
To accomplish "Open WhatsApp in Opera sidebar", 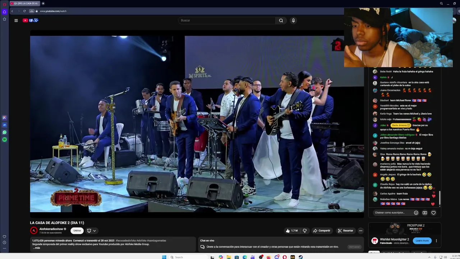I will (x=4, y=132).
